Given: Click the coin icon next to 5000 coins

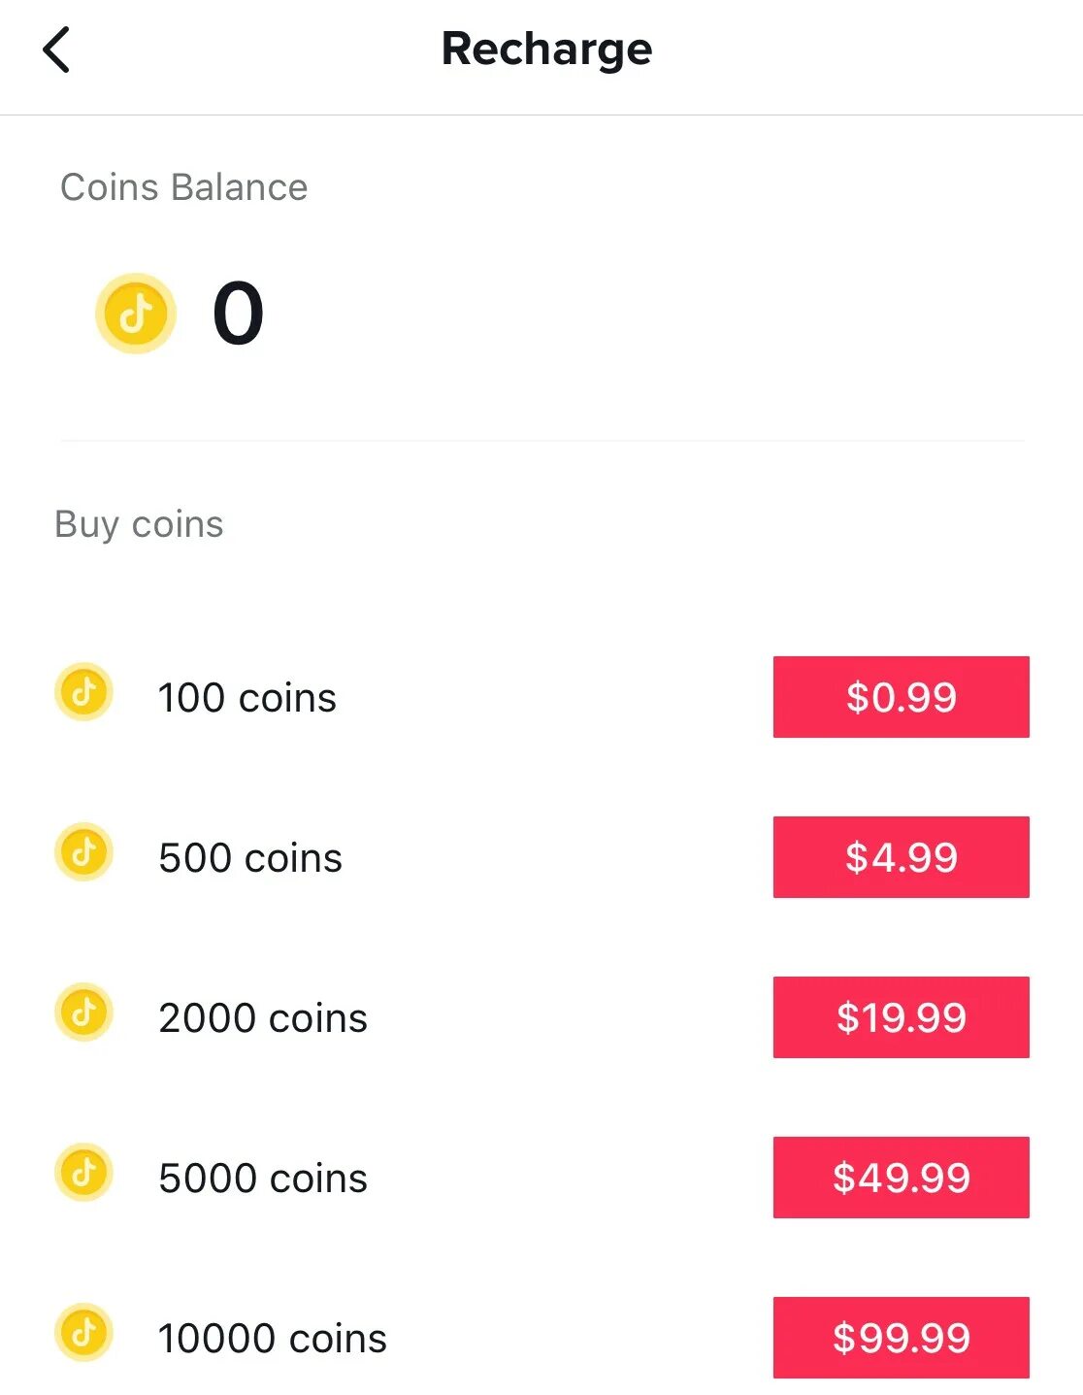Looking at the screenshot, I should click(x=84, y=1173).
